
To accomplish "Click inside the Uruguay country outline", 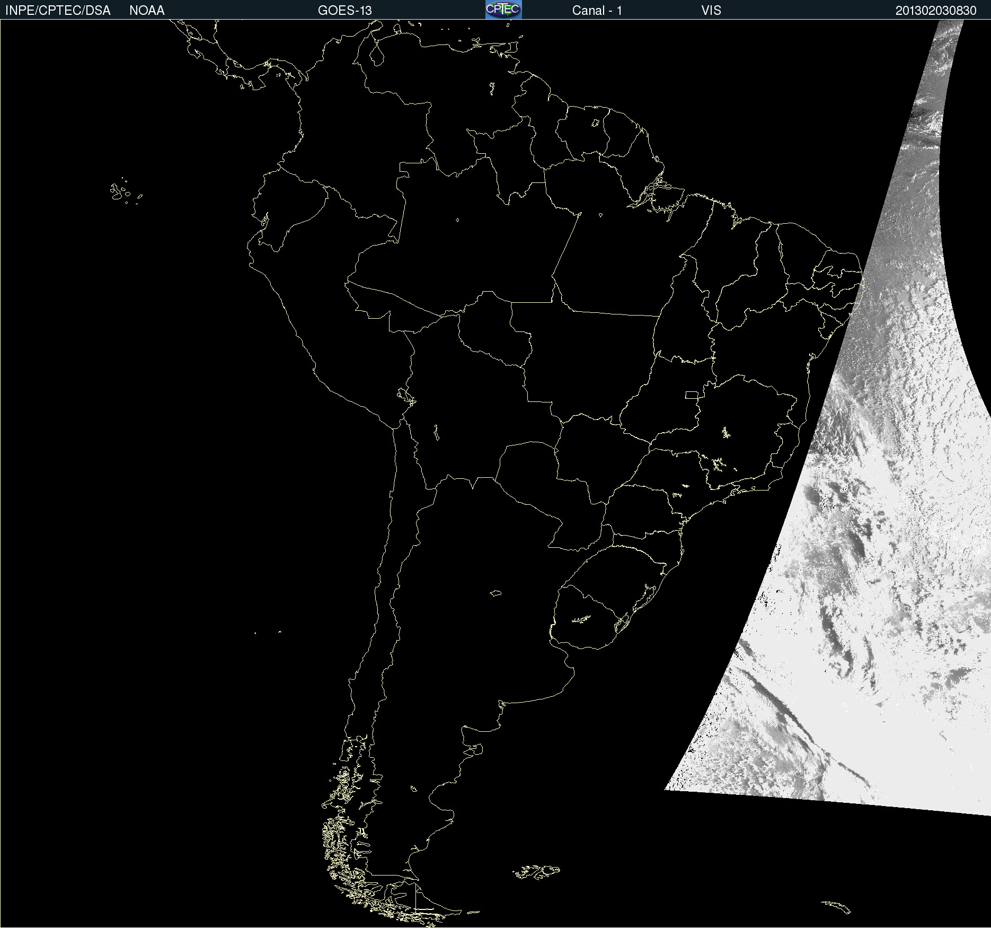I will 586,620.
